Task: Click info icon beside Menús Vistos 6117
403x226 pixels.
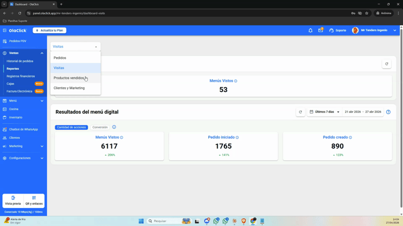Action: point(122,138)
